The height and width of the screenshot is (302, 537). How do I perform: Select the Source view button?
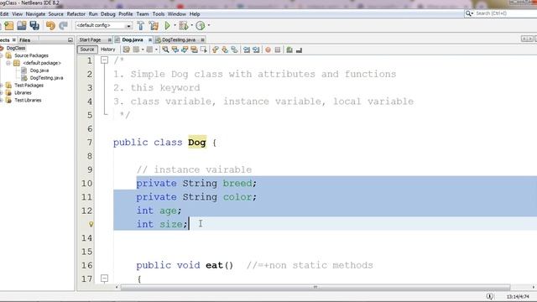tap(87, 49)
